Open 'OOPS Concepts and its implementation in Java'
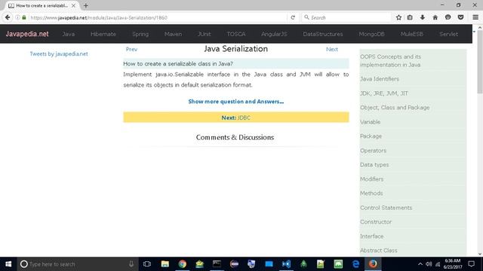 390,61
